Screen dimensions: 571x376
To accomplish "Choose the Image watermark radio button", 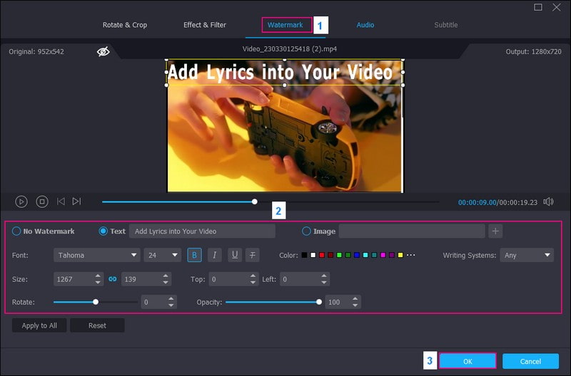I will coord(307,231).
